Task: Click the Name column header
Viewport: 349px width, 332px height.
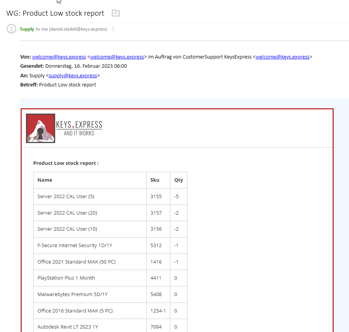Action: pyautogui.click(x=45, y=180)
